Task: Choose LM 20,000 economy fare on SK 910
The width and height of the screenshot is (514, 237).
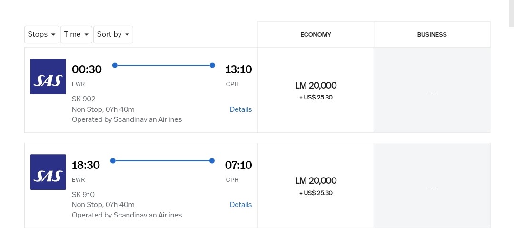Action: click(316, 186)
